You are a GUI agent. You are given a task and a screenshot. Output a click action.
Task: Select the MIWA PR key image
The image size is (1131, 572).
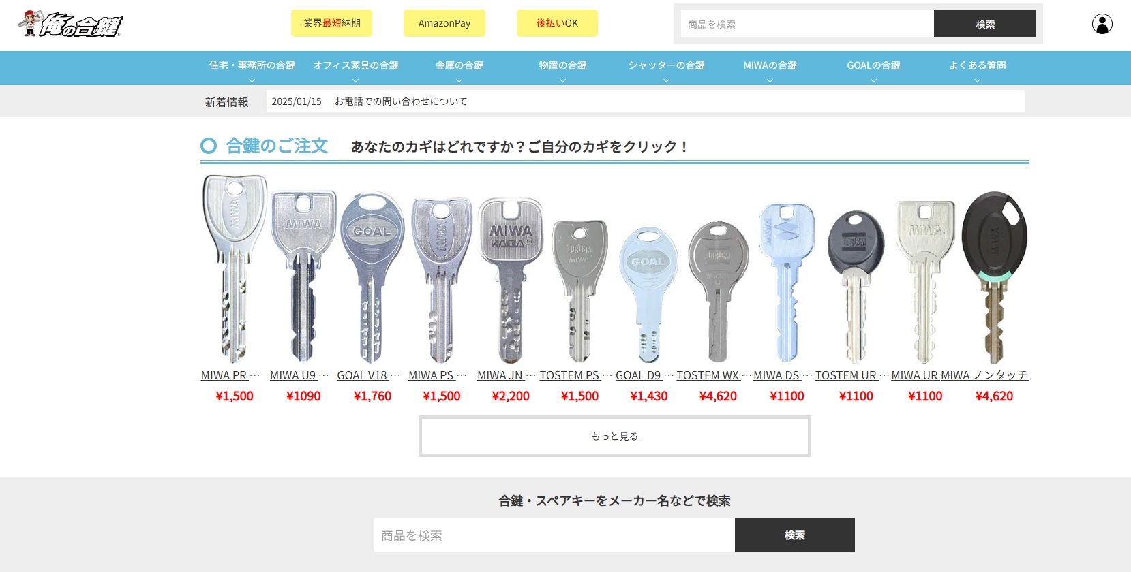[x=235, y=269]
